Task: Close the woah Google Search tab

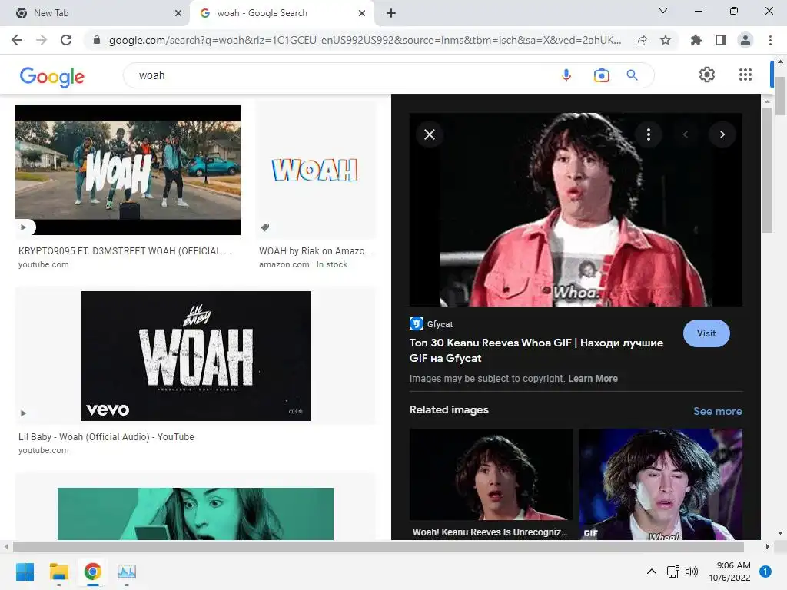Action: pos(362,13)
